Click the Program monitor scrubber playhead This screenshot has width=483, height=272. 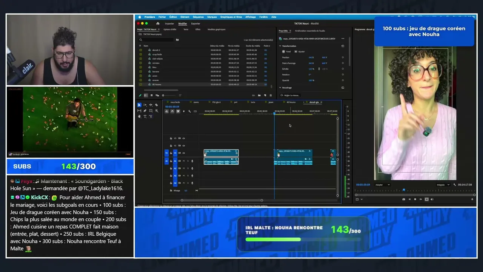coord(403,190)
